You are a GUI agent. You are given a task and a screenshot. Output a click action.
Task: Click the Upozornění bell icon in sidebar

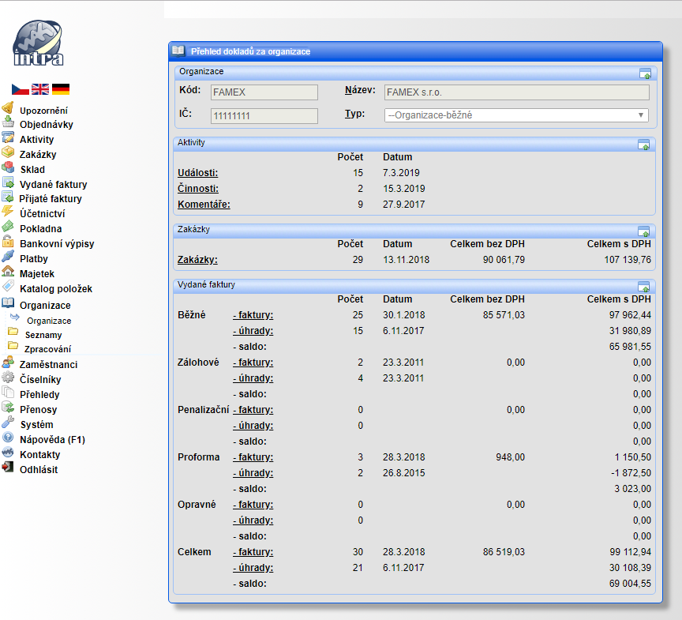pos(8,110)
